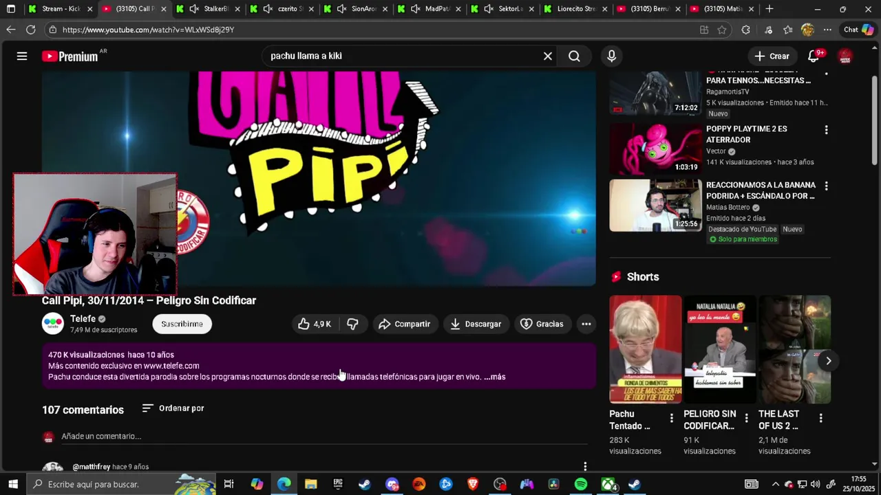Click the page vertical scrollbar thumb
This screenshot has width=881, height=495.
[x=875, y=120]
